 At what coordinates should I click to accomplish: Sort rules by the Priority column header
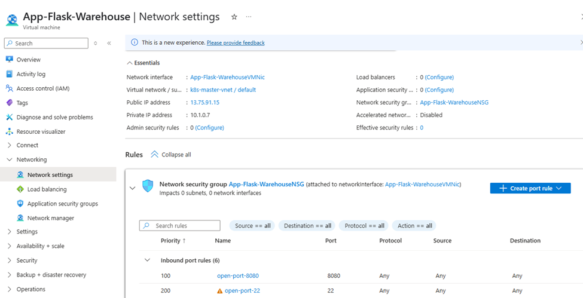tap(173, 241)
